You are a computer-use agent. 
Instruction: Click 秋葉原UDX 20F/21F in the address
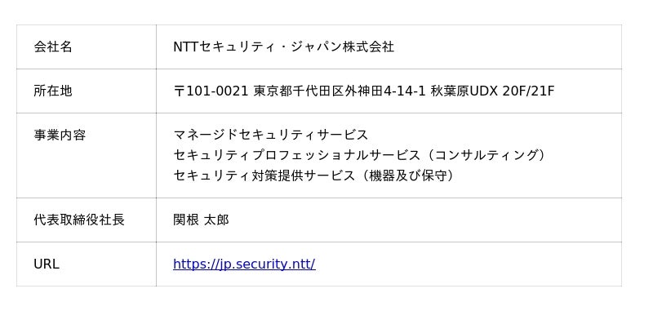(493, 91)
